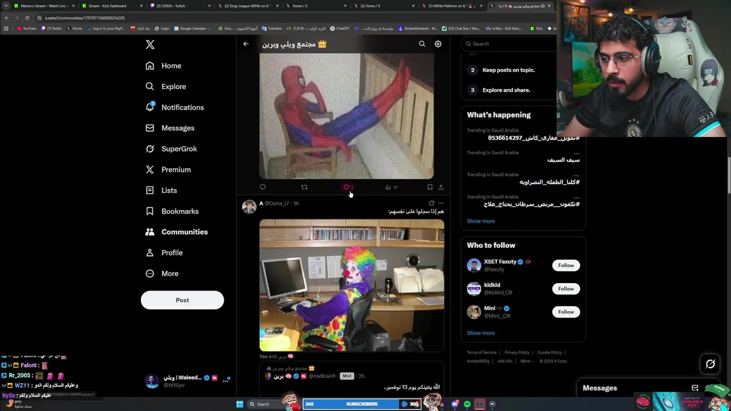This screenshot has height=411, width=731.
Task: Open Lists from the sidebar
Action: [x=161, y=190]
